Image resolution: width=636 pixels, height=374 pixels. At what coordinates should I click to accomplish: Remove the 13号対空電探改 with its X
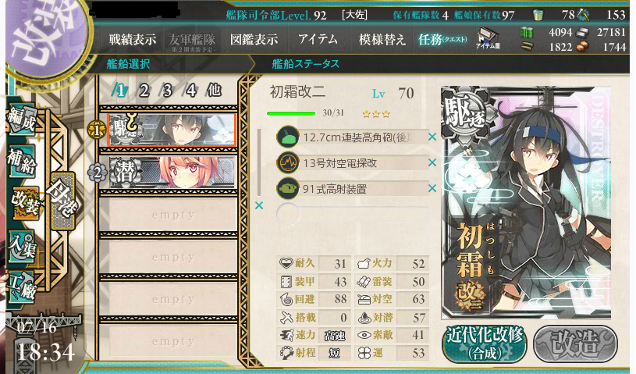pyautogui.click(x=432, y=162)
